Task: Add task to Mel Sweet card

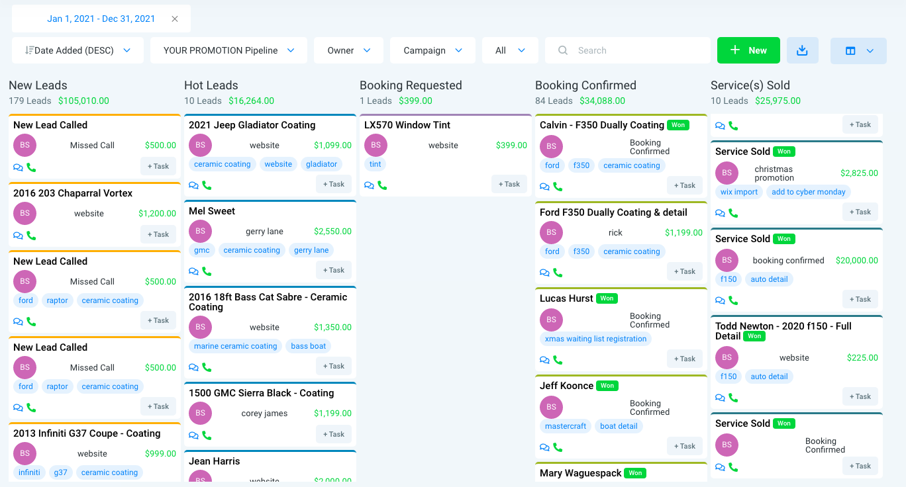Action: coord(334,270)
